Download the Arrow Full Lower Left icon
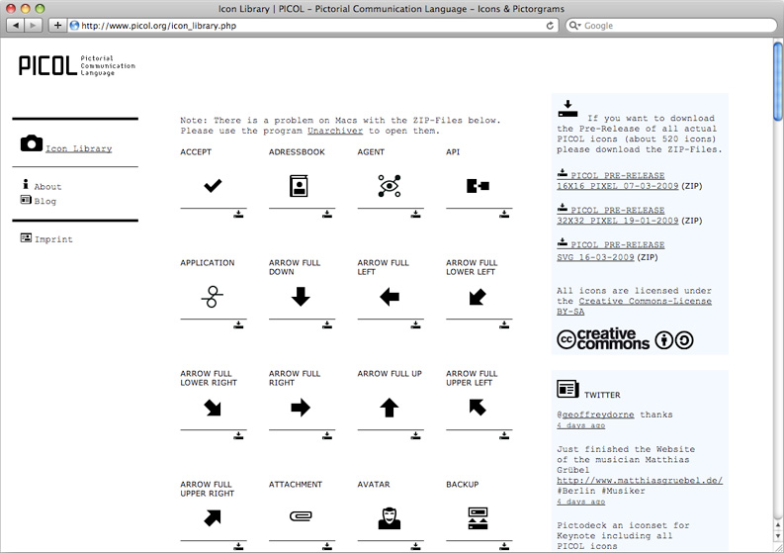Screen dimensions: 784x553 click(504, 325)
